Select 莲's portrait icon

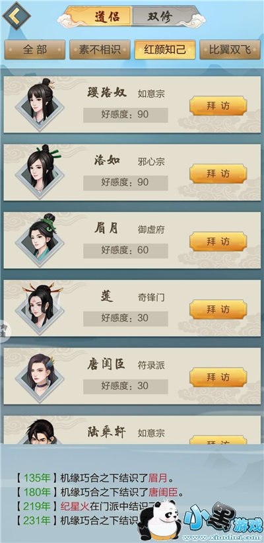(x=40, y=308)
